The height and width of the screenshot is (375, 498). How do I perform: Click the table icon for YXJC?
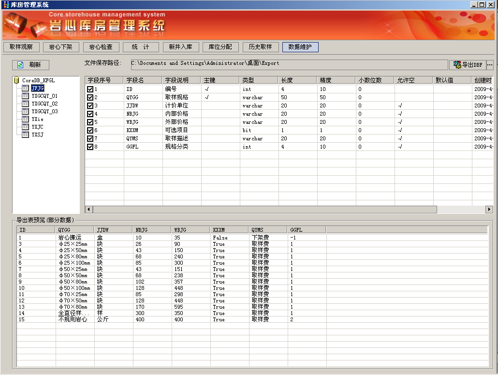(25, 127)
